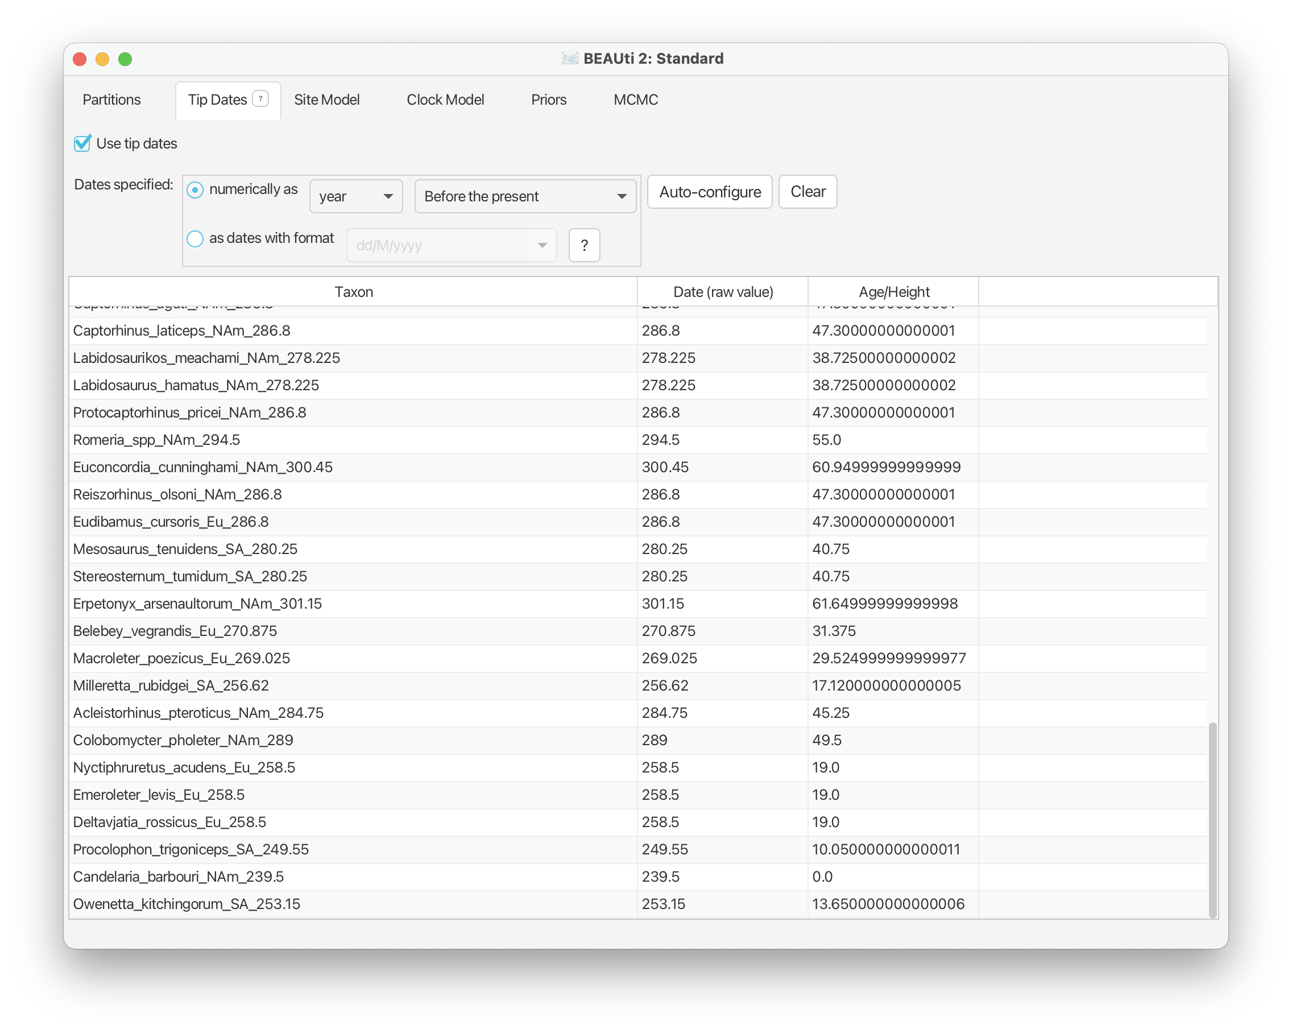Select Erpetonyx_arsenaultorum_NAm_301.15 row
The image size is (1292, 1033).
637,603
